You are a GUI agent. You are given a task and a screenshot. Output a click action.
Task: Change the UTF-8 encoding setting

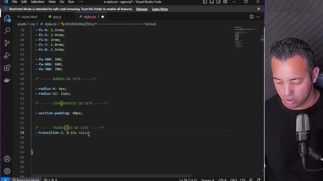(222, 180)
